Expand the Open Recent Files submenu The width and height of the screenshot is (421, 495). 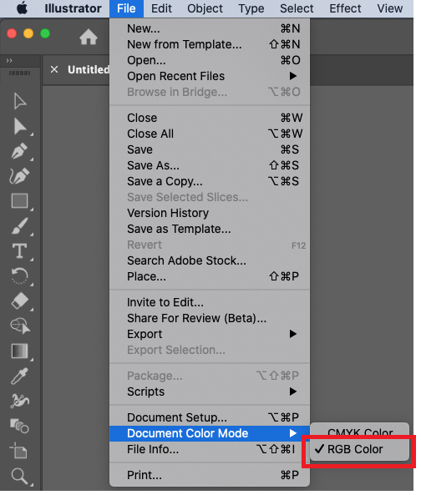[x=210, y=76]
